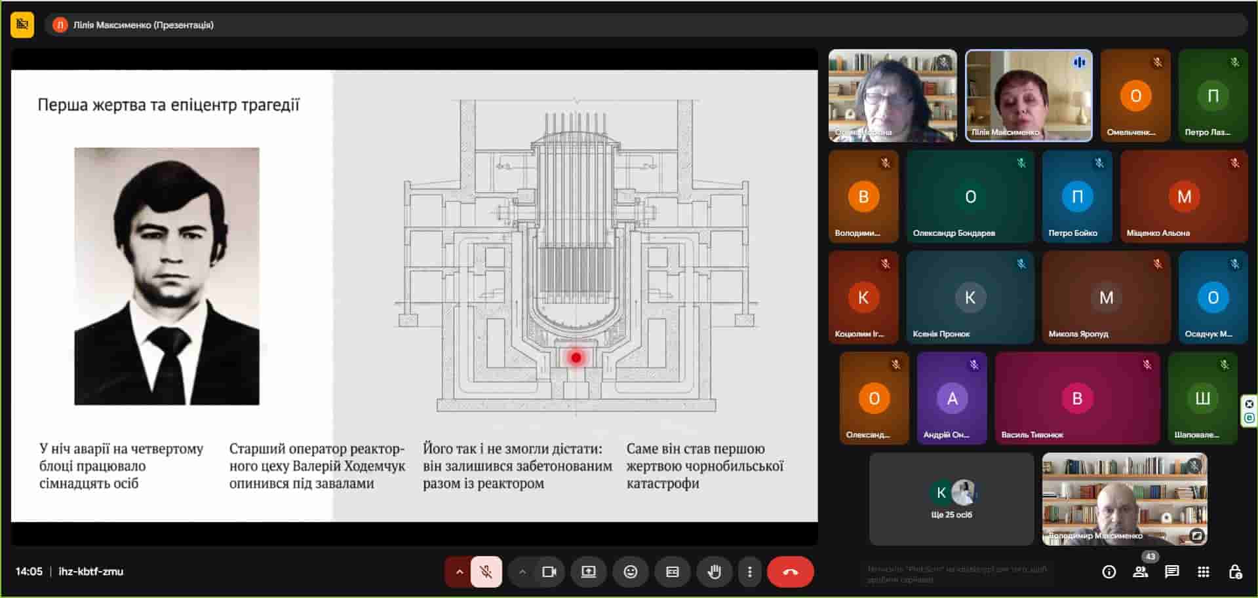
Task: Open the three-dot more options menu
Action: pyautogui.click(x=749, y=572)
